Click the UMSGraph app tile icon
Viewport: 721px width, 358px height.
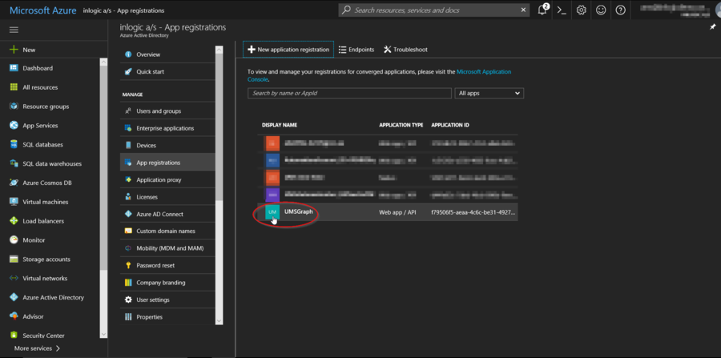(x=272, y=212)
